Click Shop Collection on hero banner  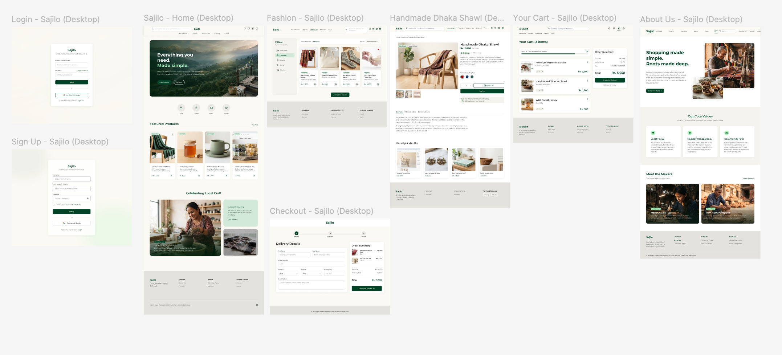click(x=164, y=82)
